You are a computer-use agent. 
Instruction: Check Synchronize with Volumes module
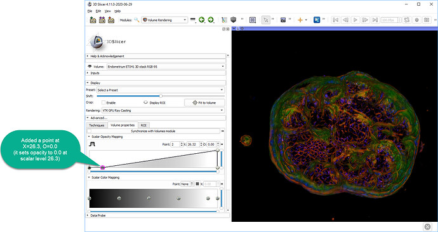89,131
